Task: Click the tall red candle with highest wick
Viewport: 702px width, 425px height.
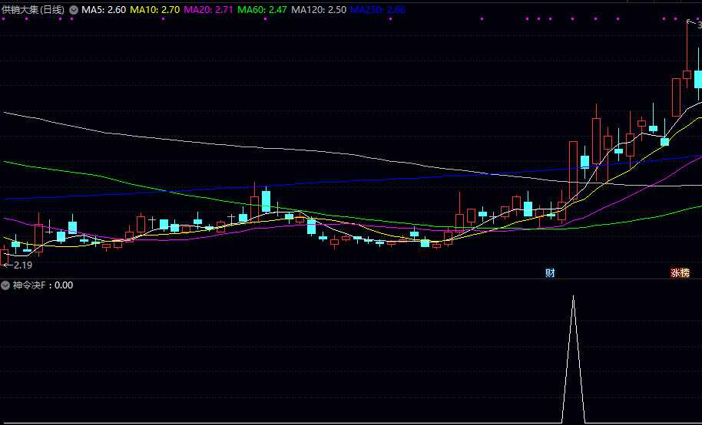Action: point(687,74)
